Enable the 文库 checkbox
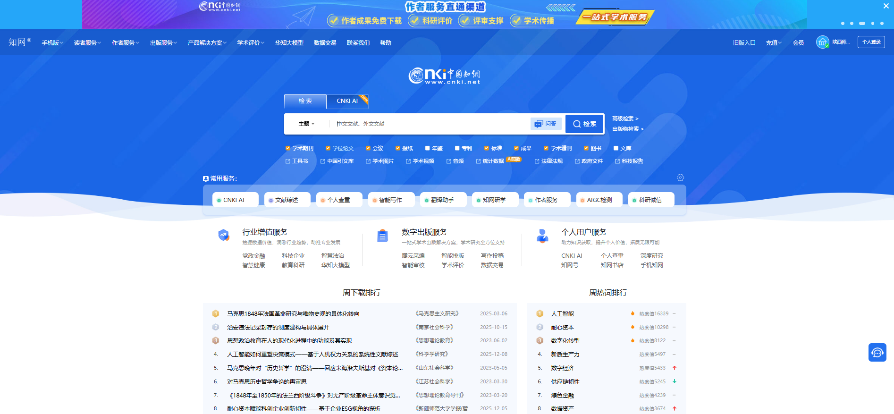This screenshot has width=894, height=414. (x=616, y=148)
